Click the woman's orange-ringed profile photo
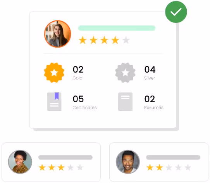This screenshot has height=183, width=210. (58, 34)
